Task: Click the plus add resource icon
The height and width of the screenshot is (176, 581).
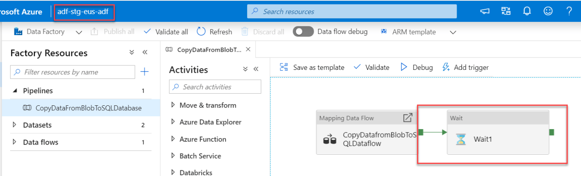Action: click(144, 72)
